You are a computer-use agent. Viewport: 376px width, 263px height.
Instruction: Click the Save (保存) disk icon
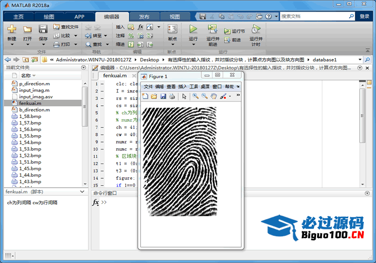43,29
